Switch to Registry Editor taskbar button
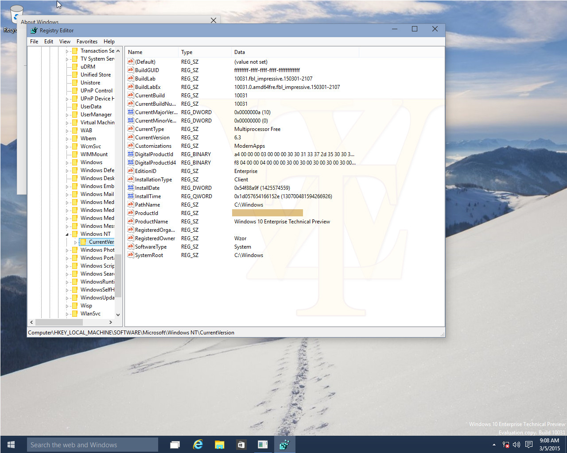 (284, 445)
